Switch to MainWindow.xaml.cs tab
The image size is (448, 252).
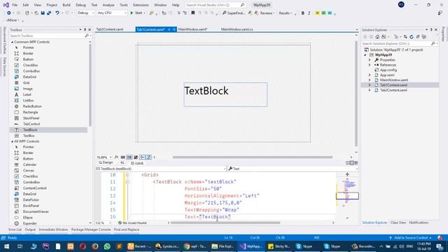[x=237, y=29]
